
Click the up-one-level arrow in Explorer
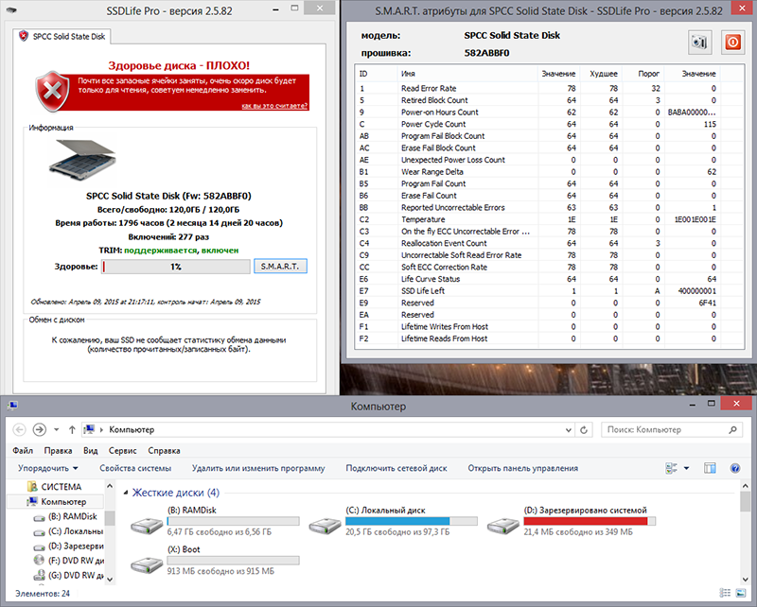tap(73, 430)
